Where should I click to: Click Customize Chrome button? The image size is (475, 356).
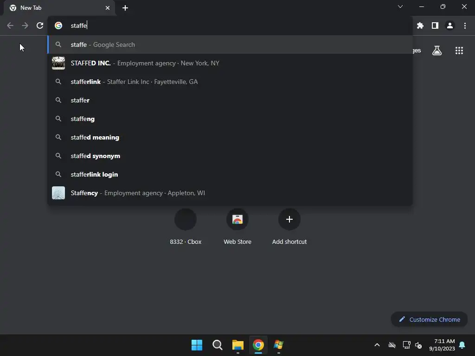pyautogui.click(x=429, y=319)
